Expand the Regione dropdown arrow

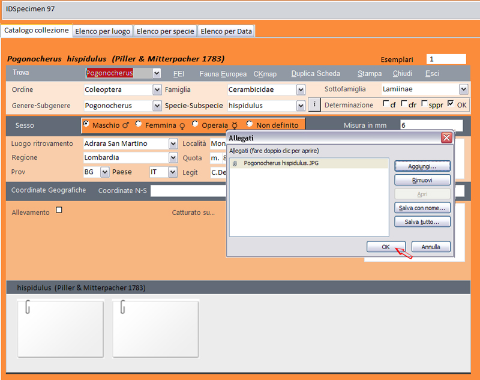(x=173, y=157)
